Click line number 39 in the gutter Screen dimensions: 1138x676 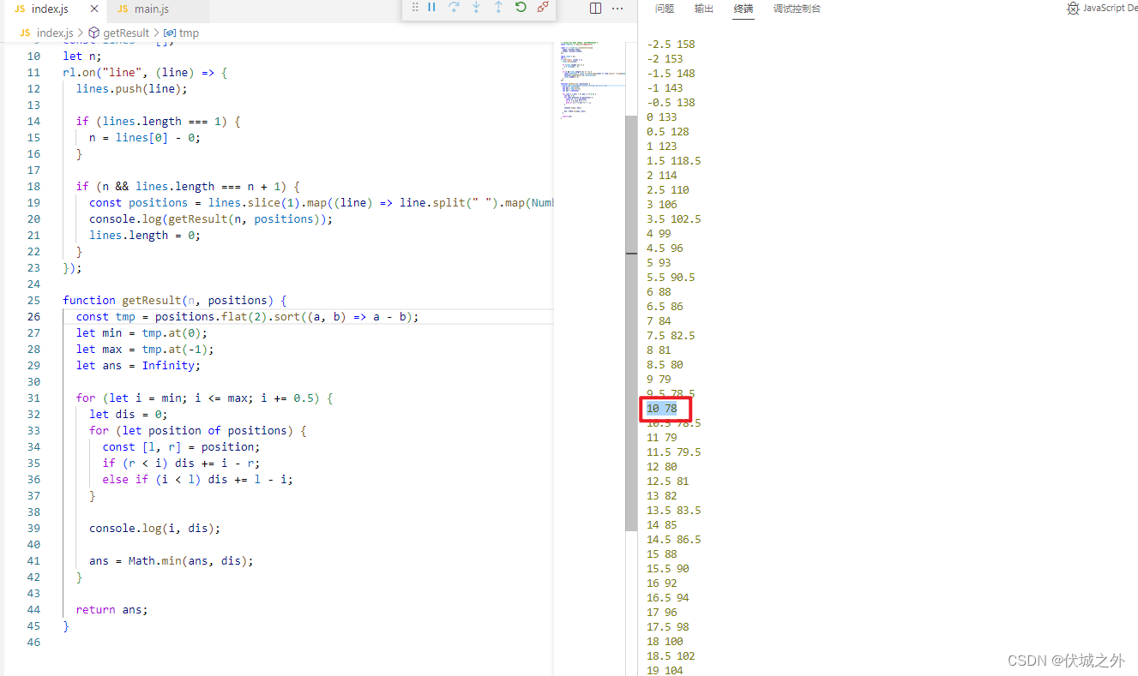point(33,528)
